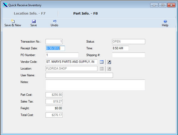Select the Receipt Date field

tap(55, 48)
